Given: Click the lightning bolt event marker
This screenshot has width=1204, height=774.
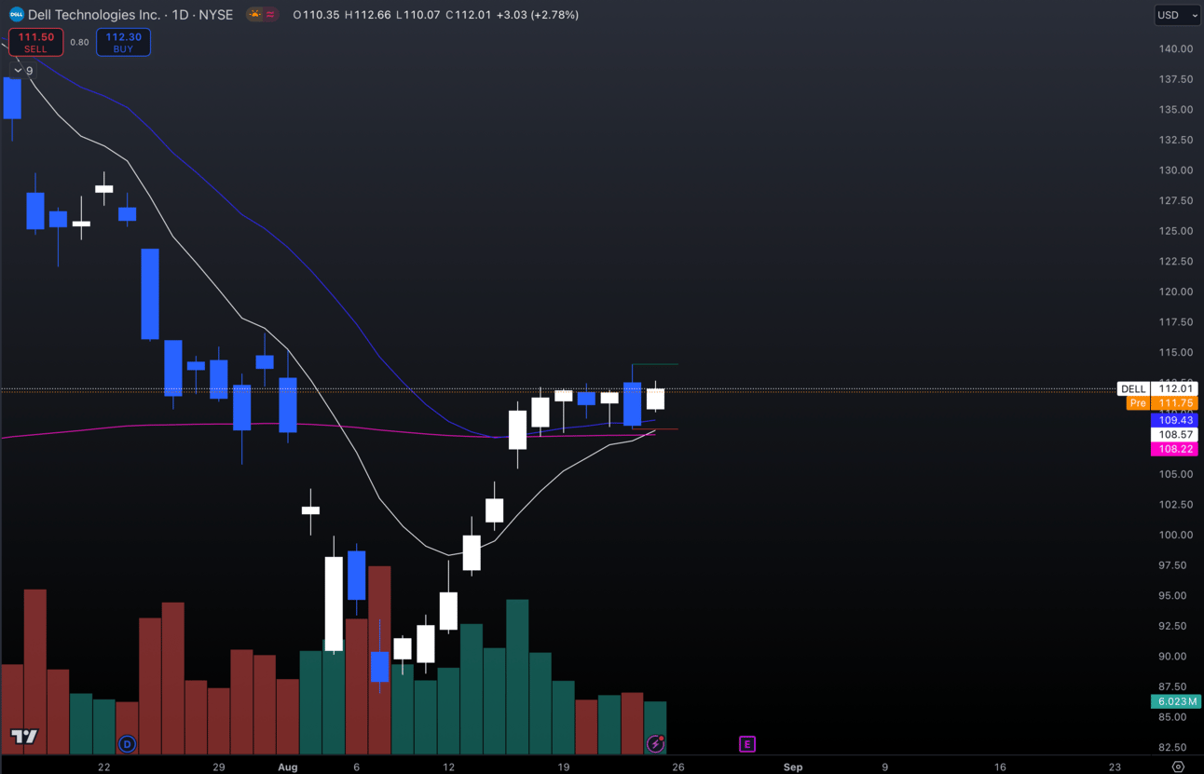Looking at the screenshot, I should (656, 743).
